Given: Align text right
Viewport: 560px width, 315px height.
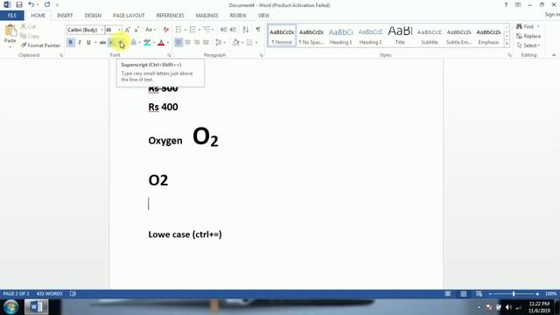Looking at the screenshot, I should [196, 43].
